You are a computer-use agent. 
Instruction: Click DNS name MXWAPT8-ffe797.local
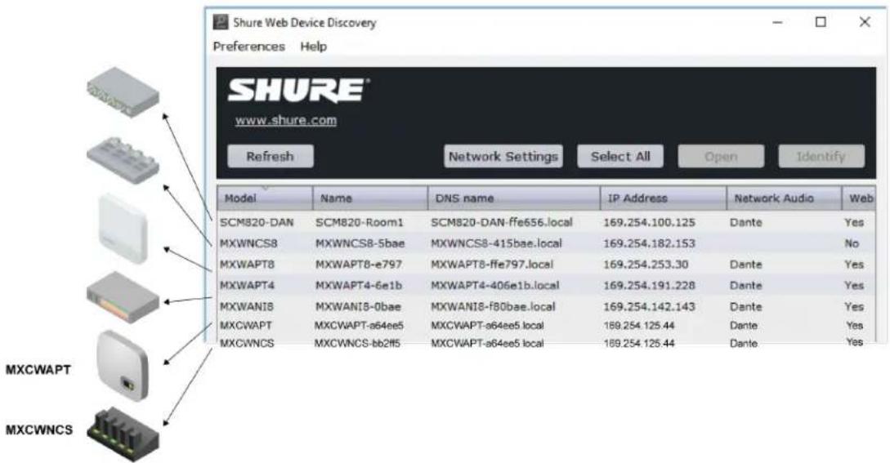point(491,265)
